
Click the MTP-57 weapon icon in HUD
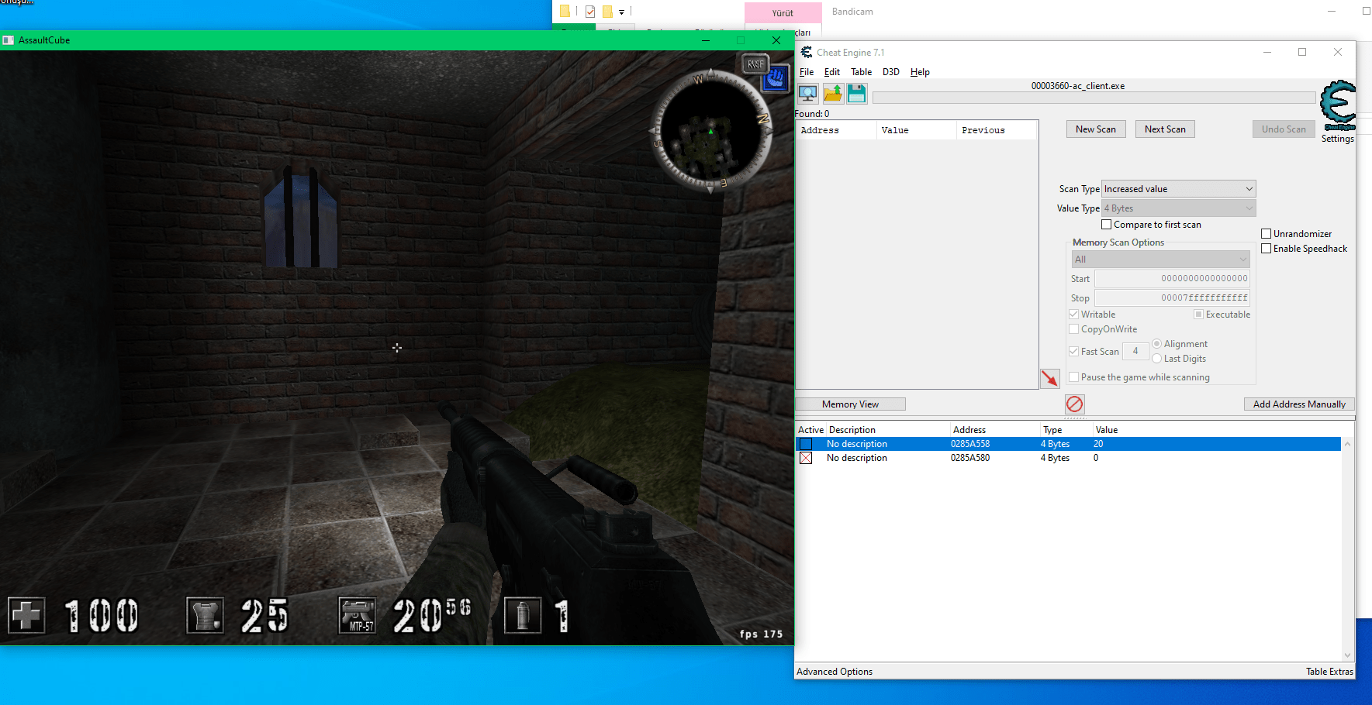point(358,616)
